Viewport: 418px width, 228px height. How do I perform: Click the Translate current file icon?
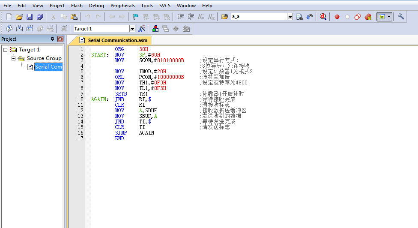click(9, 29)
